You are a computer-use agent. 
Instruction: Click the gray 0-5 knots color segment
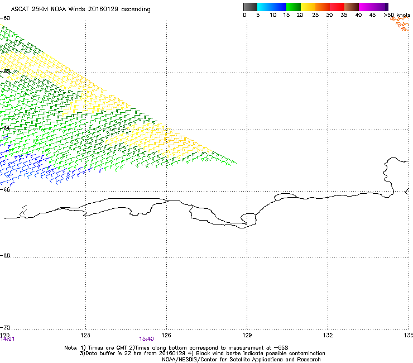[250, 7]
